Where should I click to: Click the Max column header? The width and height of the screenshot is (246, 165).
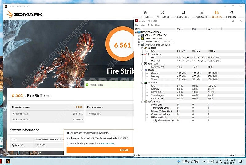pos(214,29)
